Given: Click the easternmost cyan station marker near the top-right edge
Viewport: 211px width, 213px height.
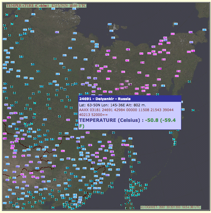Looking at the screenshot, I should click(204, 30).
